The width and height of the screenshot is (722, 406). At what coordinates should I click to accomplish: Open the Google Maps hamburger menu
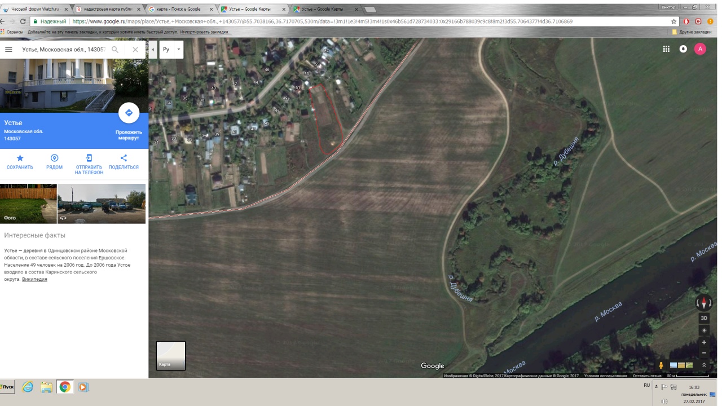pyautogui.click(x=8, y=50)
